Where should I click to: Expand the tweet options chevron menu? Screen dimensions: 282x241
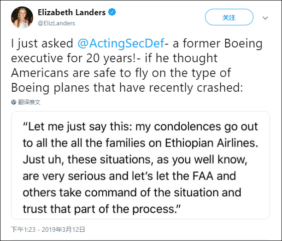pyautogui.click(x=265, y=18)
